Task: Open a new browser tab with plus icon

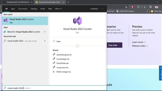Action: tap(68, 2)
